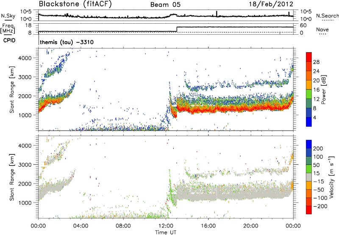This screenshot has width=339, height=235.
Task: Click the '28' label on power color bar
Action: pyautogui.click(x=316, y=62)
